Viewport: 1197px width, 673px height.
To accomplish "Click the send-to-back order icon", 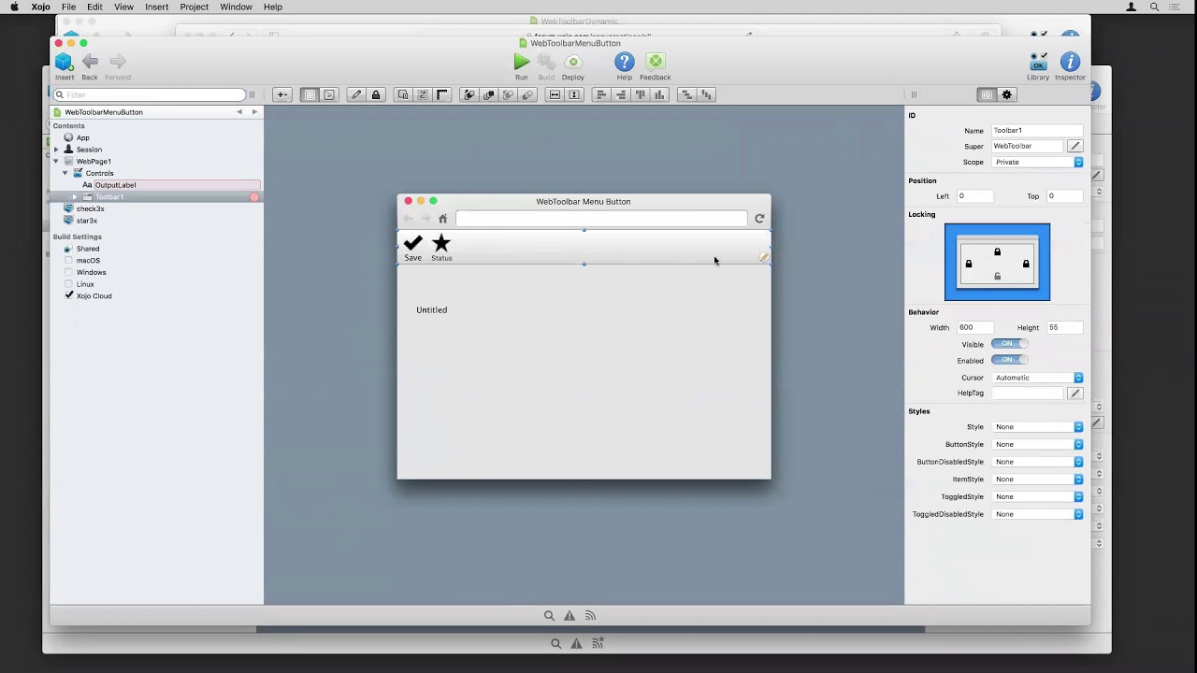I will (527, 94).
